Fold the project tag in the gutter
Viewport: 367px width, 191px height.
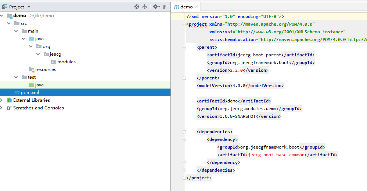coord(184,24)
